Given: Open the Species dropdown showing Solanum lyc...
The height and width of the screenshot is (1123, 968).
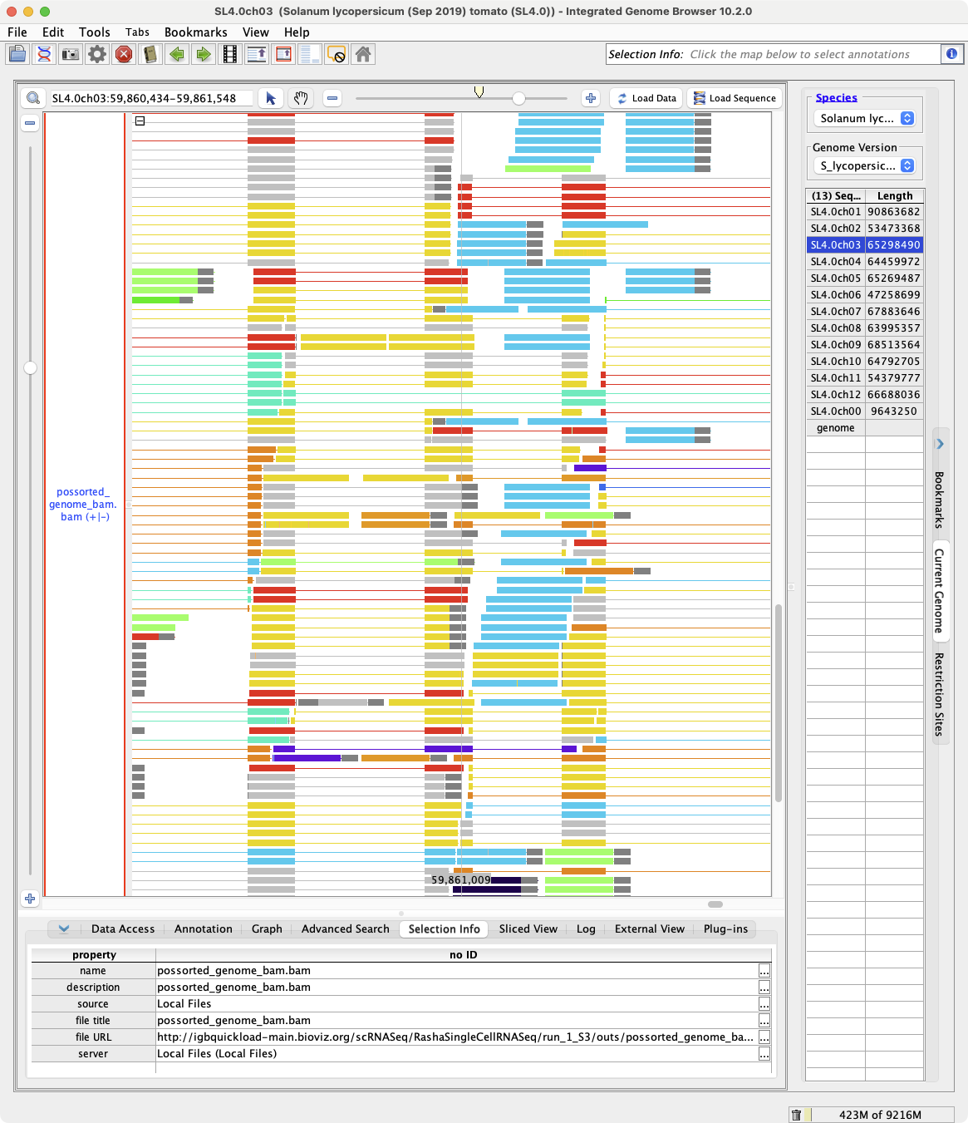Looking at the screenshot, I should pos(863,119).
